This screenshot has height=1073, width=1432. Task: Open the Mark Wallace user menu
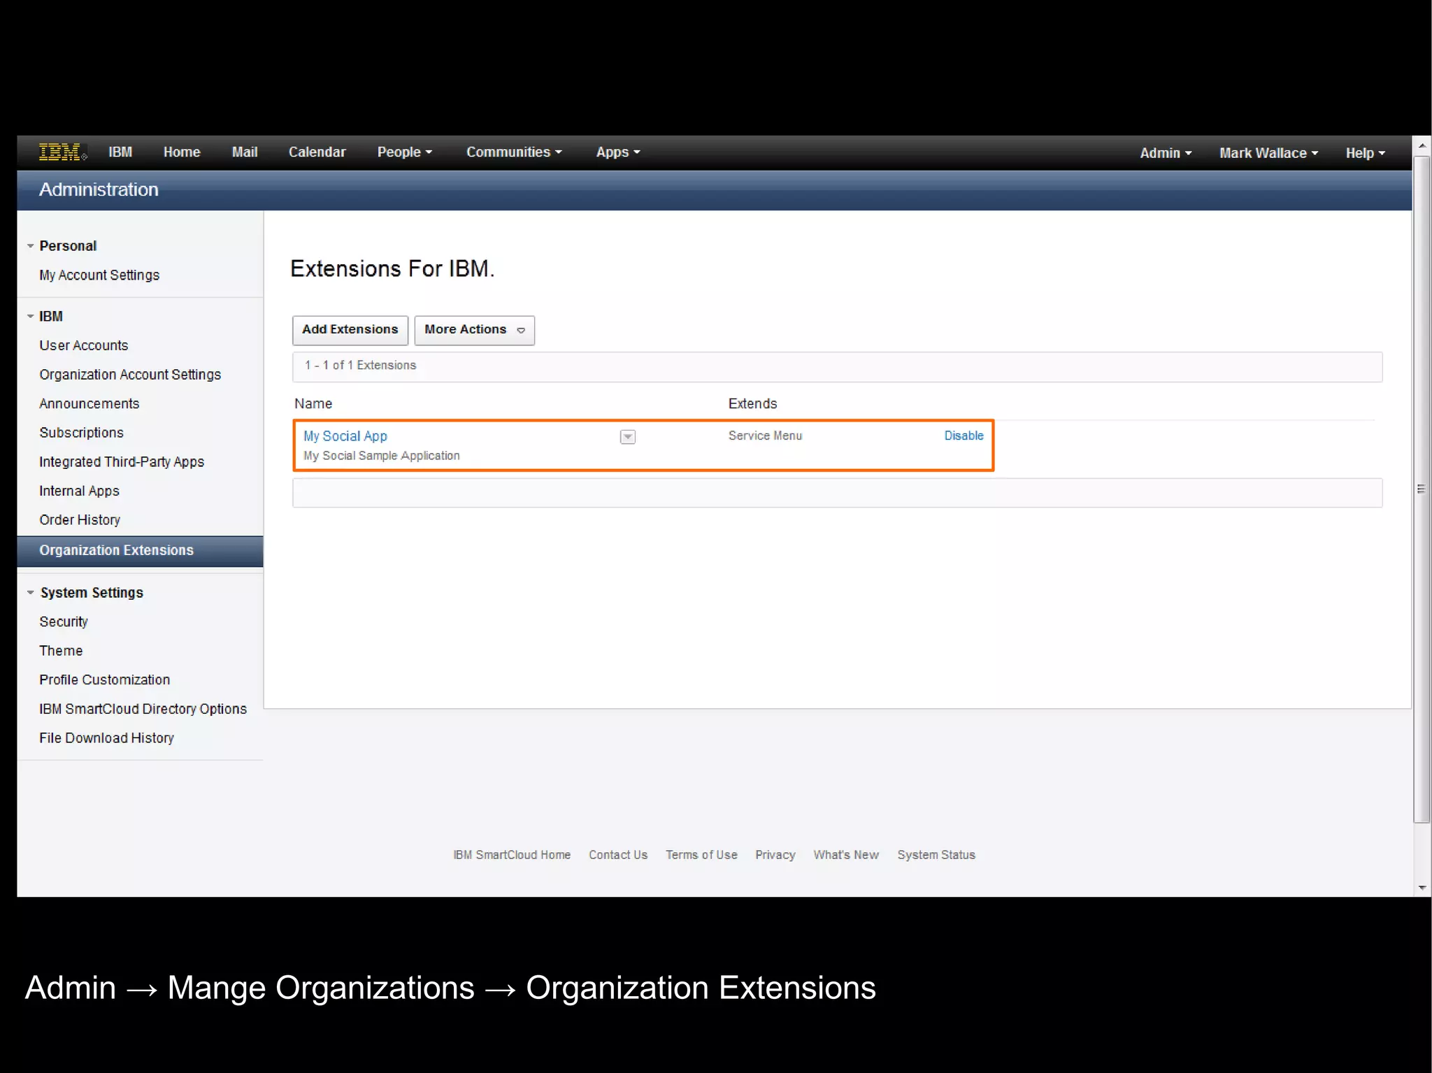click(1268, 153)
